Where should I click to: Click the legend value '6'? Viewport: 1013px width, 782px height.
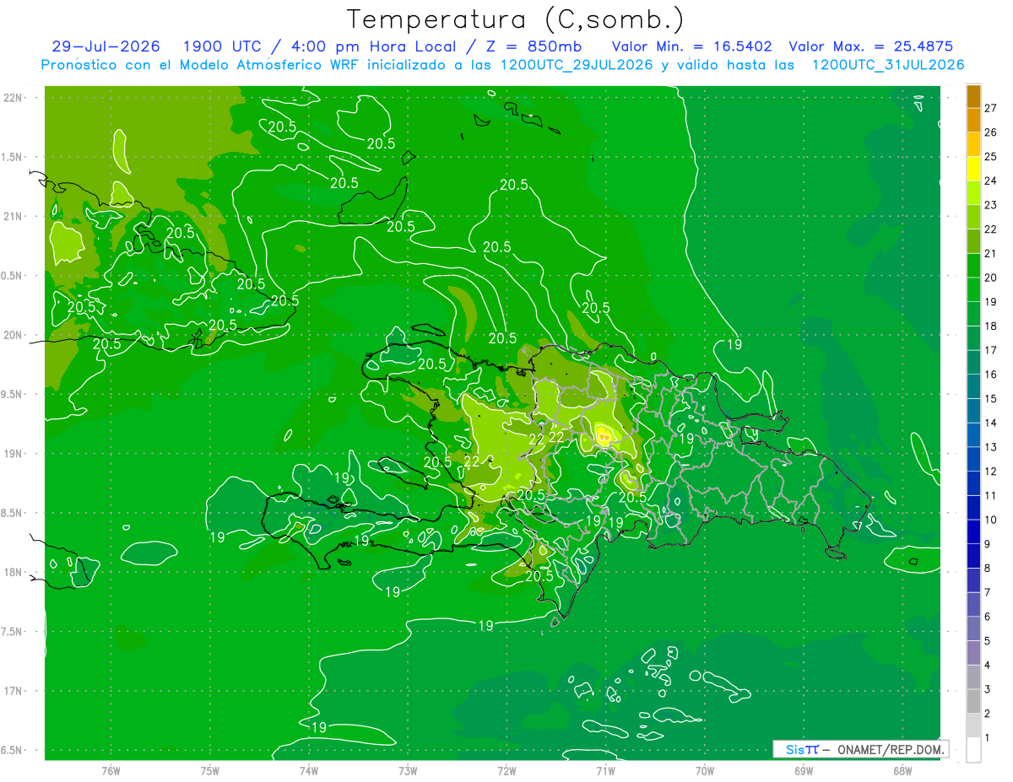coord(987,617)
